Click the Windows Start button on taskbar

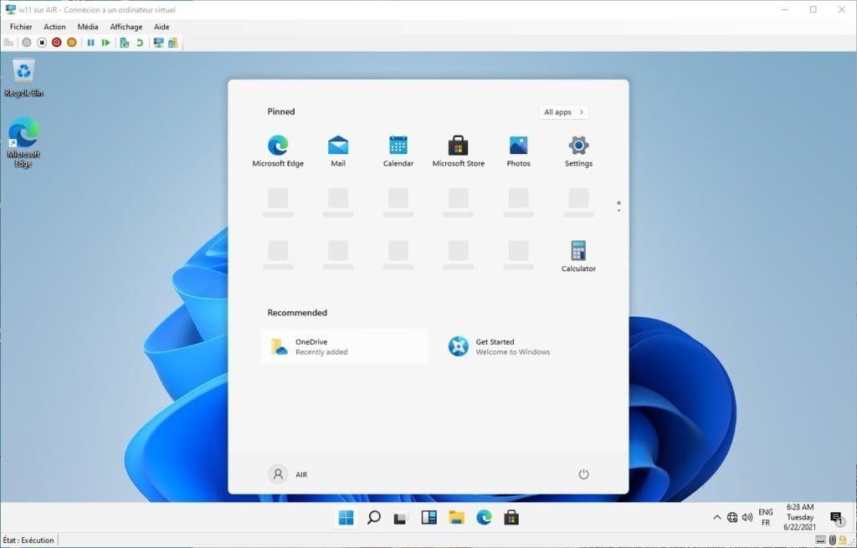point(346,517)
